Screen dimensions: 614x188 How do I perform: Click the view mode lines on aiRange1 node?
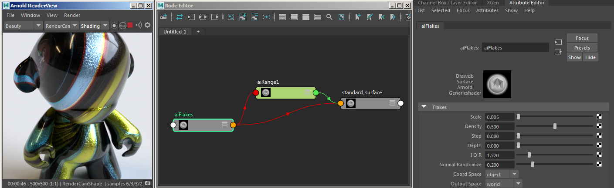point(307,92)
